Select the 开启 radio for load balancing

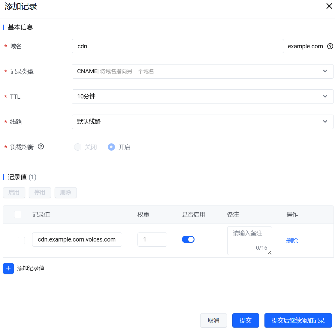pos(111,147)
